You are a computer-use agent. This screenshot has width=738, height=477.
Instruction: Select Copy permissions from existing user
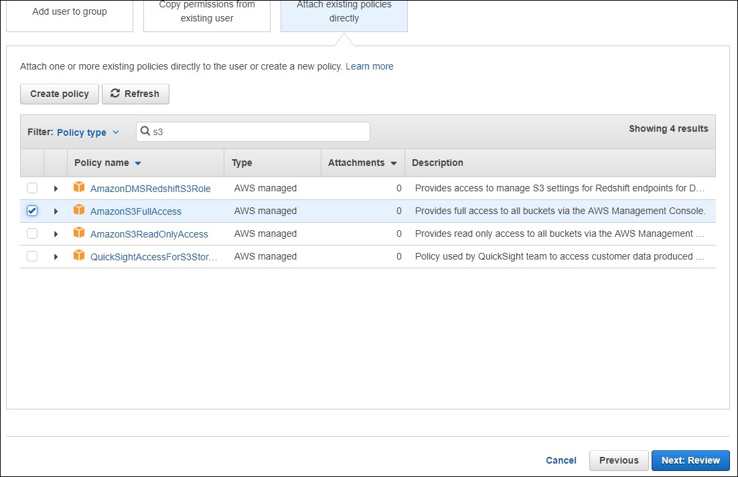(x=207, y=12)
